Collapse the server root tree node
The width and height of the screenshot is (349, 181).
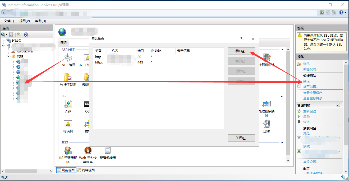point(3,46)
